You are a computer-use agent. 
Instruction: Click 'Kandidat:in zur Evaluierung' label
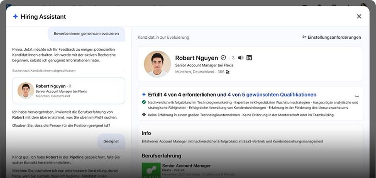(163, 37)
